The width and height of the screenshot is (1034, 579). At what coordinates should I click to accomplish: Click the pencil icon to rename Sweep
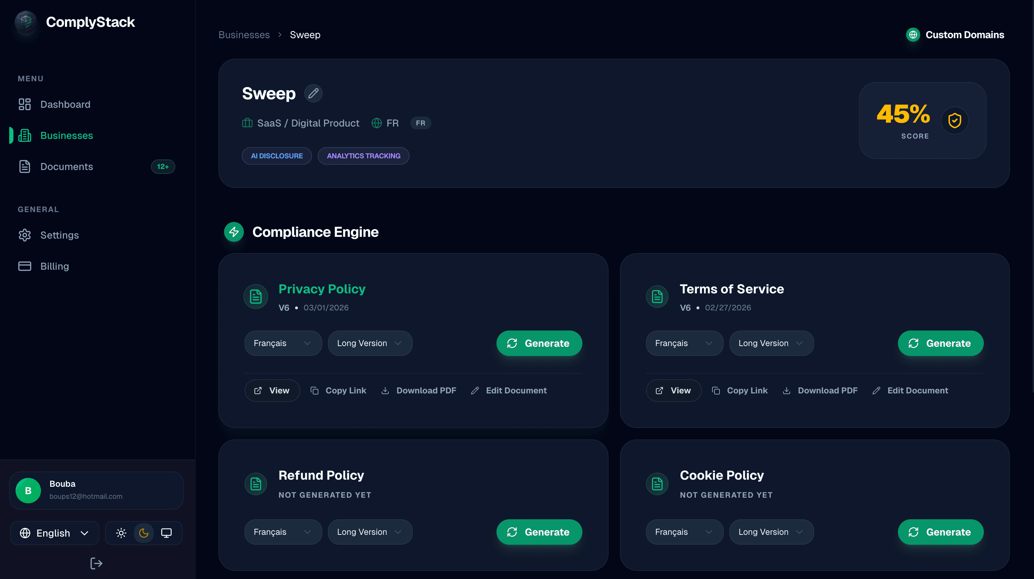[313, 93]
